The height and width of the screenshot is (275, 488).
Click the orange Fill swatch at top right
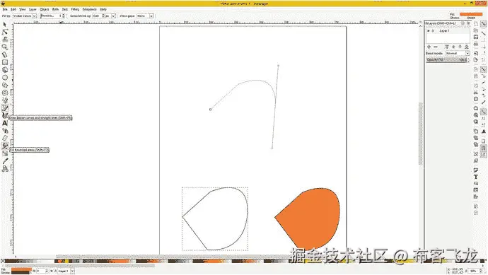[x=471, y=14]
